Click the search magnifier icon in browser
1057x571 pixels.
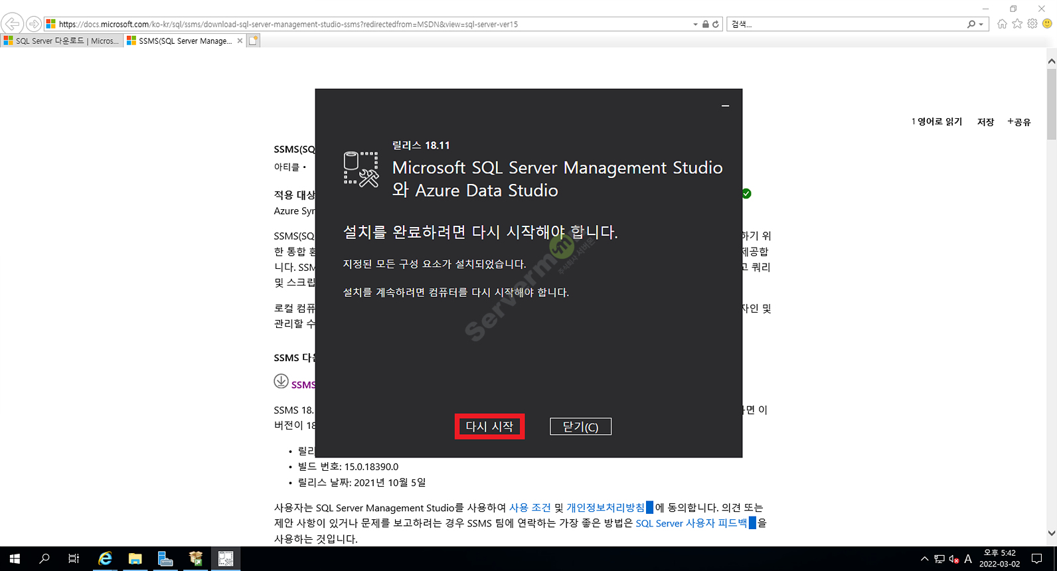[x=971, y=24]
